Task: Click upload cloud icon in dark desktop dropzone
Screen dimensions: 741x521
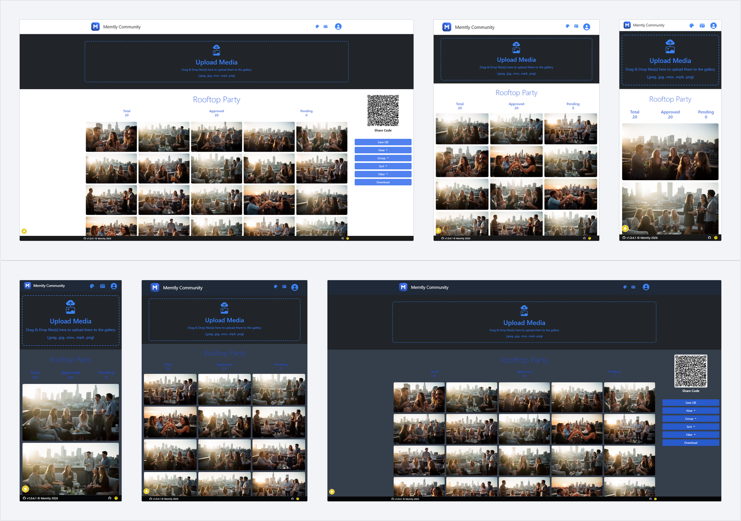Action: point(524,311)
